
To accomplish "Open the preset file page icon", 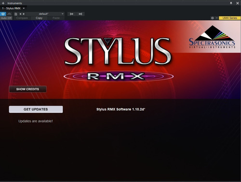I will coord(16,14).
